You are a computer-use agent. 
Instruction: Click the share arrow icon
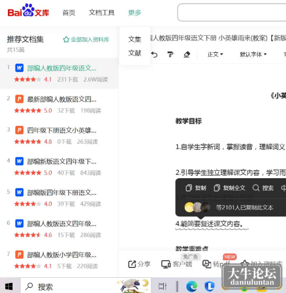(132, 264)
